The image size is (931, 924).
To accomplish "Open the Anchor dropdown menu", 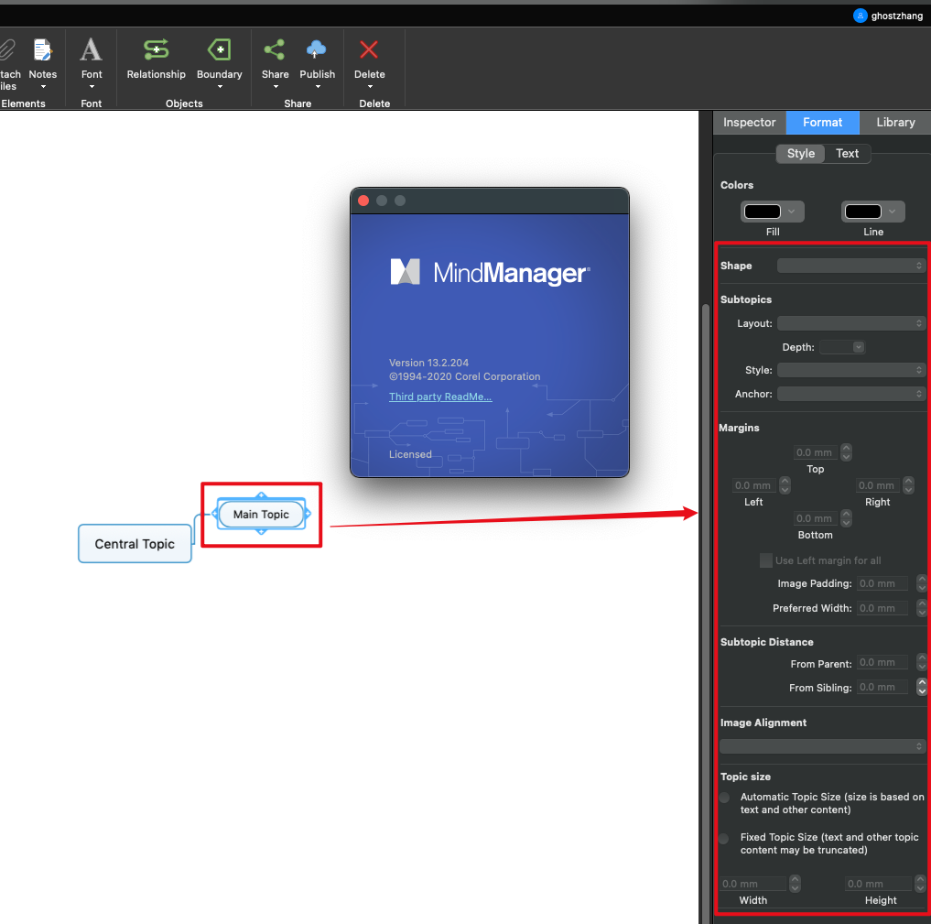I will tap(851, 394).
